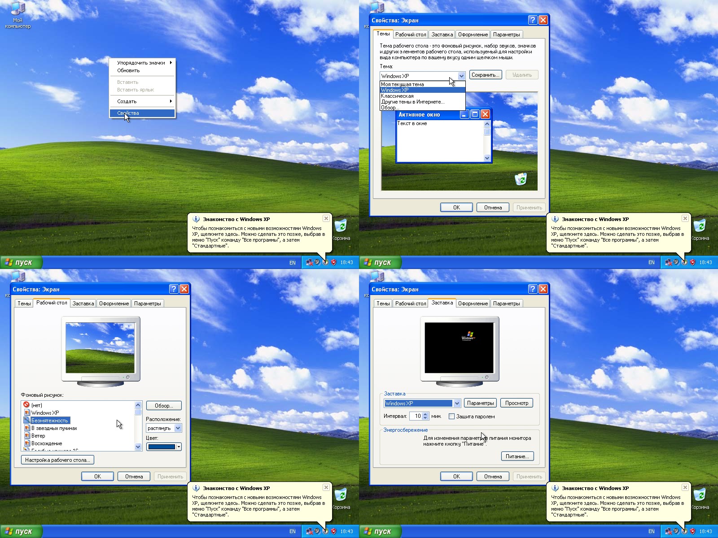Open the Рабочий стол tab in the theme-list dialog
This screenshot has height=538, width=718.
[411, 35]
